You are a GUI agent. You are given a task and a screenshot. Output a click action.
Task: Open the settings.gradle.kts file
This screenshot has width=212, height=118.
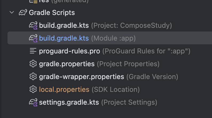point(69,102)
